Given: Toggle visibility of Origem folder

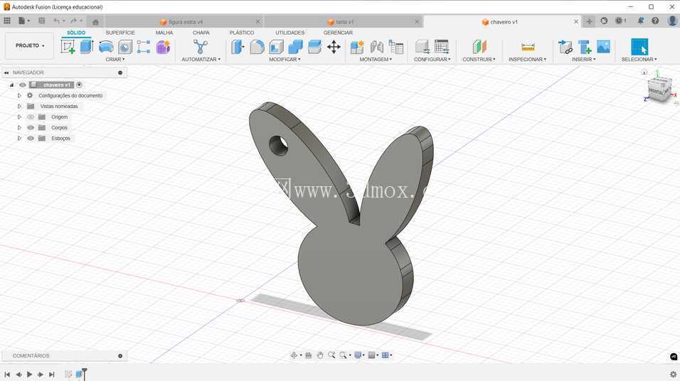Looking at the screenshot, I should [x=31, y=117].
